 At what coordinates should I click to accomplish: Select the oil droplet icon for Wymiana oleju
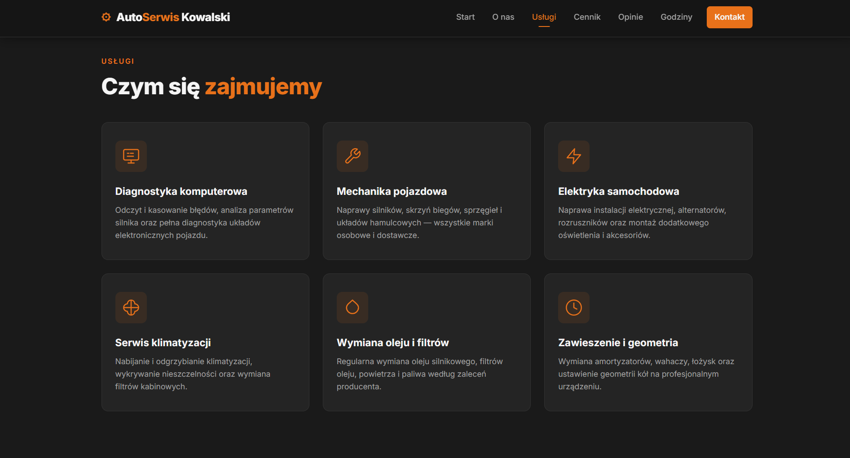click(352, 308)
